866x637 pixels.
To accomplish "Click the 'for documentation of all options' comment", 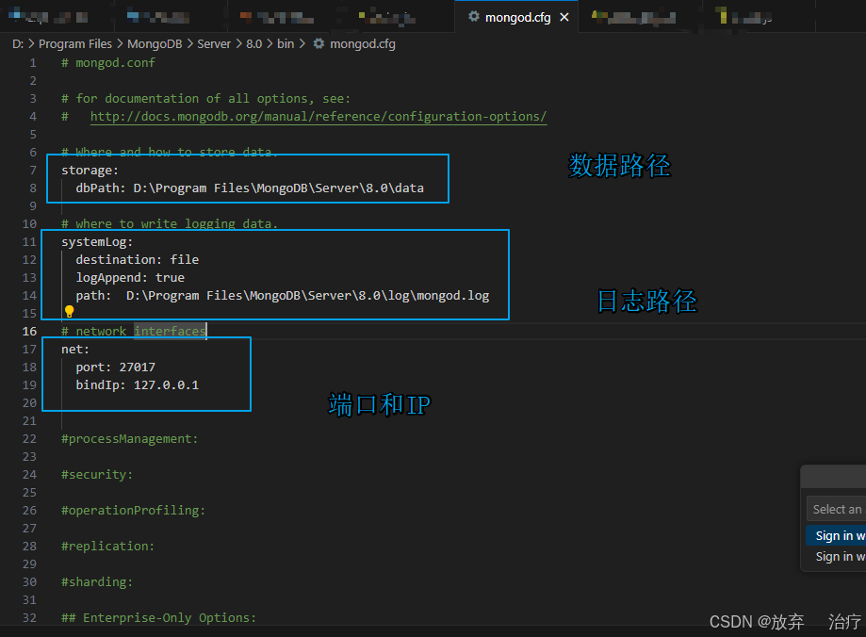I will pos(206,99).
